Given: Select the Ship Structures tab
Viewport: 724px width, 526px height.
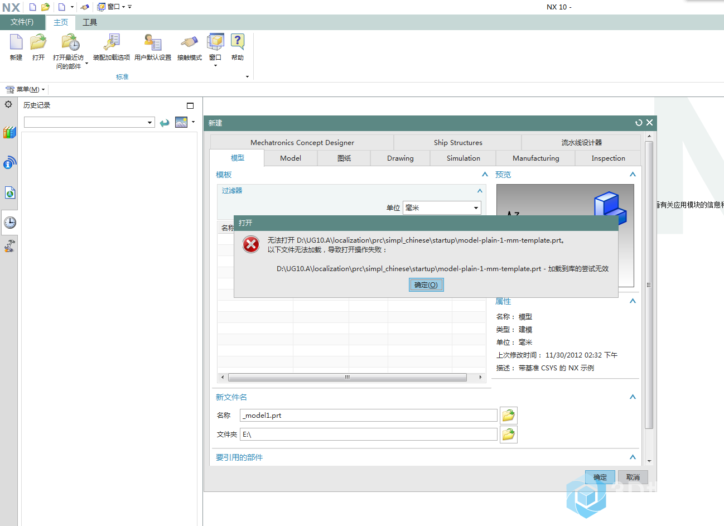Looking at the screenshot, I should click(458, 143).
